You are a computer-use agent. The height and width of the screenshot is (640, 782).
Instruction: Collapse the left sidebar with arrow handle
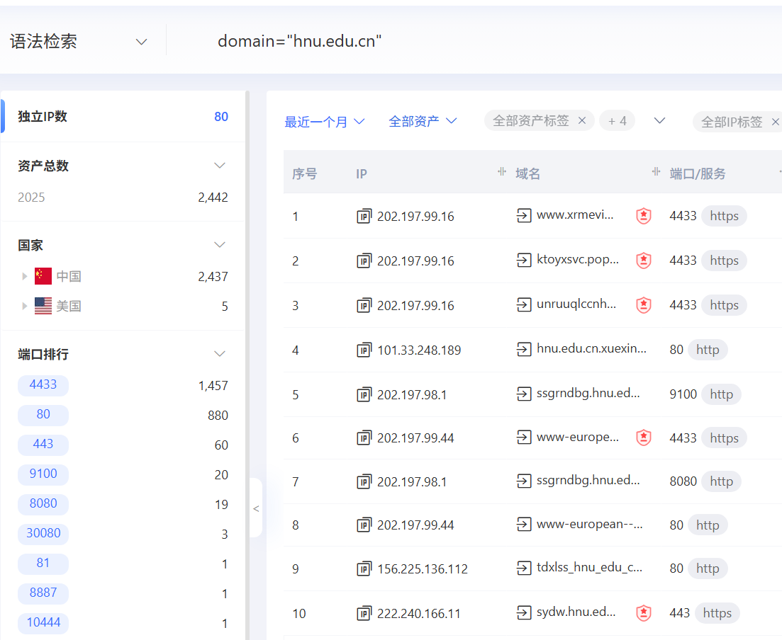tap(256, 508)
